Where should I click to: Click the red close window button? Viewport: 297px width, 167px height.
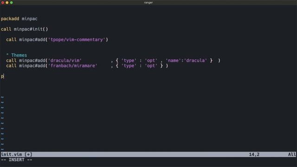(3, 2)
